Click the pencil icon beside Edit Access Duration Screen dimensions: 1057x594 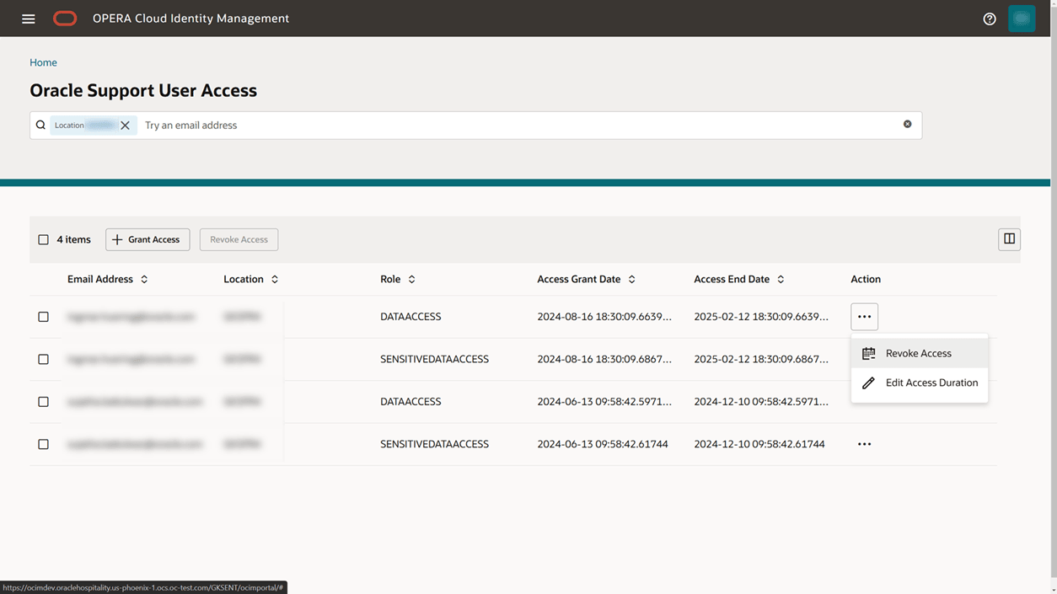click(868, 383)
